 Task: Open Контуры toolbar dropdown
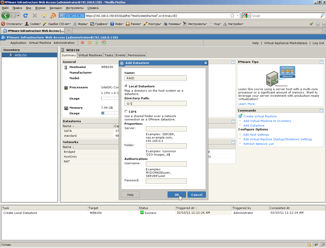click(152, 24)
